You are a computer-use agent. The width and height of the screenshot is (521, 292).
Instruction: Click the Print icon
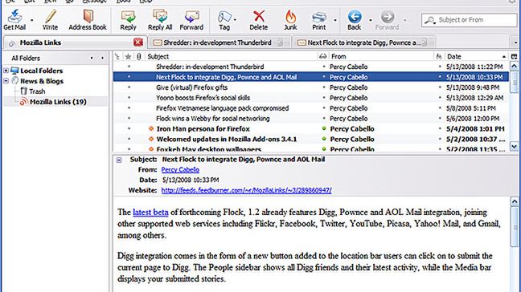click(x=319, y=17)
